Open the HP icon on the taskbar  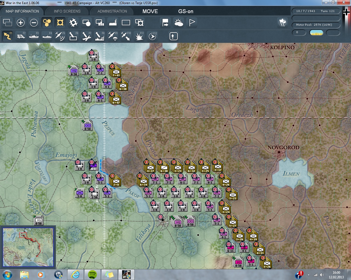coord(58,274)
